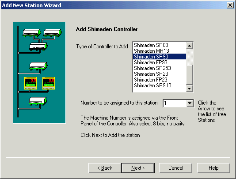Select Shimaden MR13 controller type
236x179 pixels.
(160, 51)
